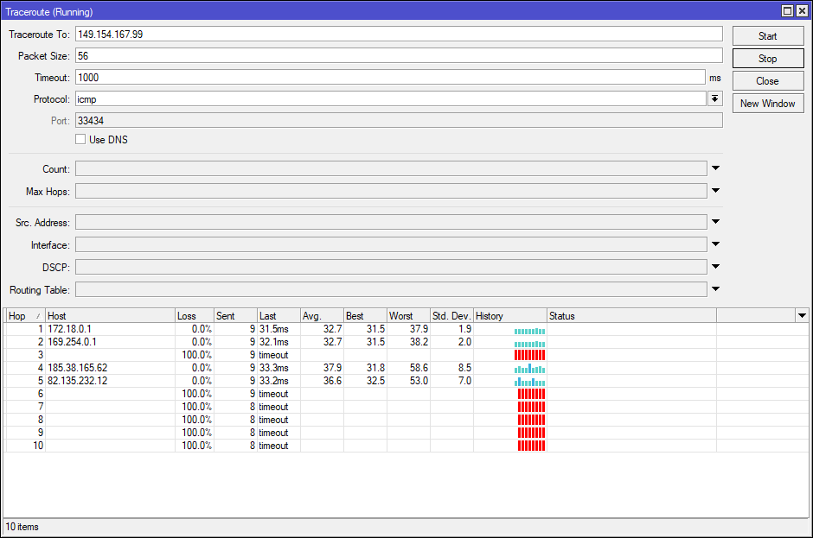Click hop number 8 cell
Viewport: 813px width, 538px height.
click(25, 420)
